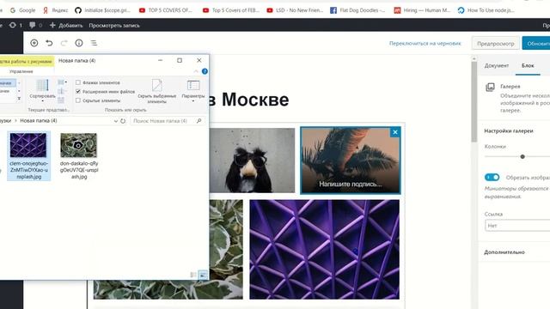Enable item check boxes option

(78, 82)
